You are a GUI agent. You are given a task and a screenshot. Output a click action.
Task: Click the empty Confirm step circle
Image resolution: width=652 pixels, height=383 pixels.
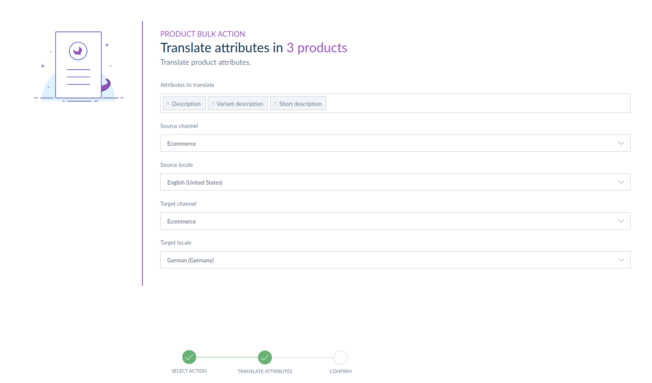(341, 357)
